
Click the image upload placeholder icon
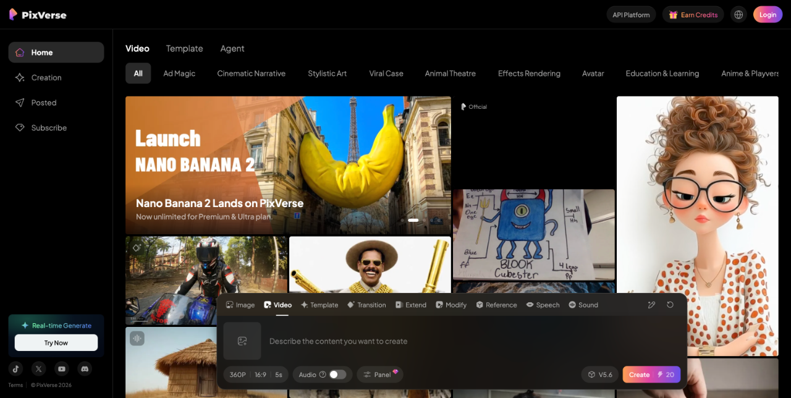[242, 341]
